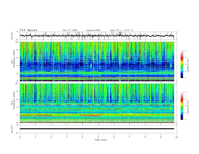Viewport: 199px width, 154px height.
Task: Click the "station=ATH" label
Action: click(93, 30)
